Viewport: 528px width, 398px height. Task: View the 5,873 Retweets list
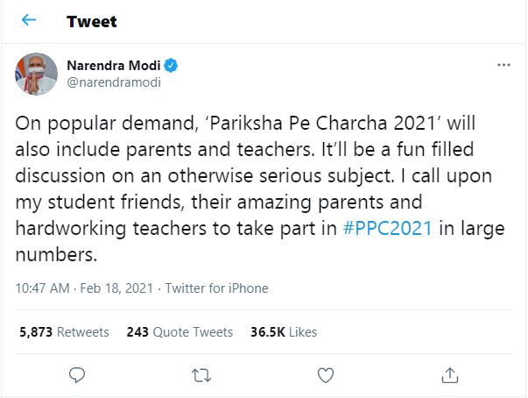pos(64,332)
